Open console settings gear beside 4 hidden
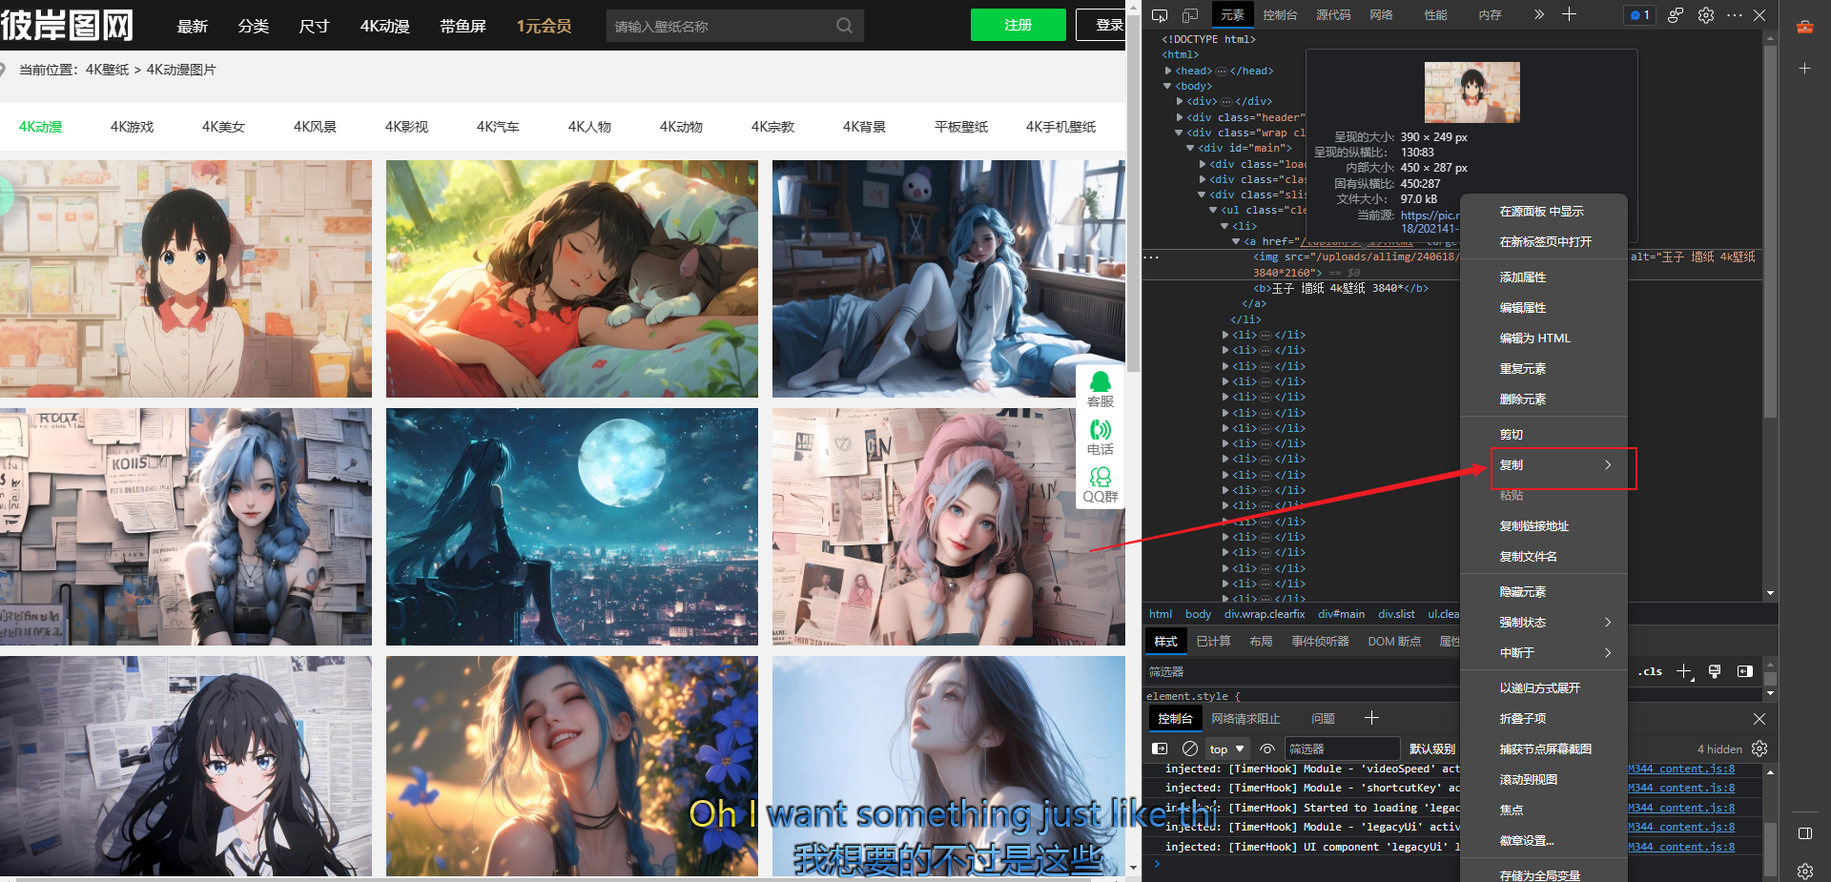Viewport: 1831px width, 882px height. coord(1759,749)
